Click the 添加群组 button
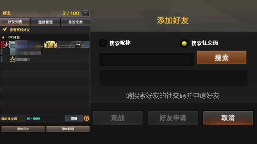Viewport: 257px width, 144px height. (x=68, y=129)
